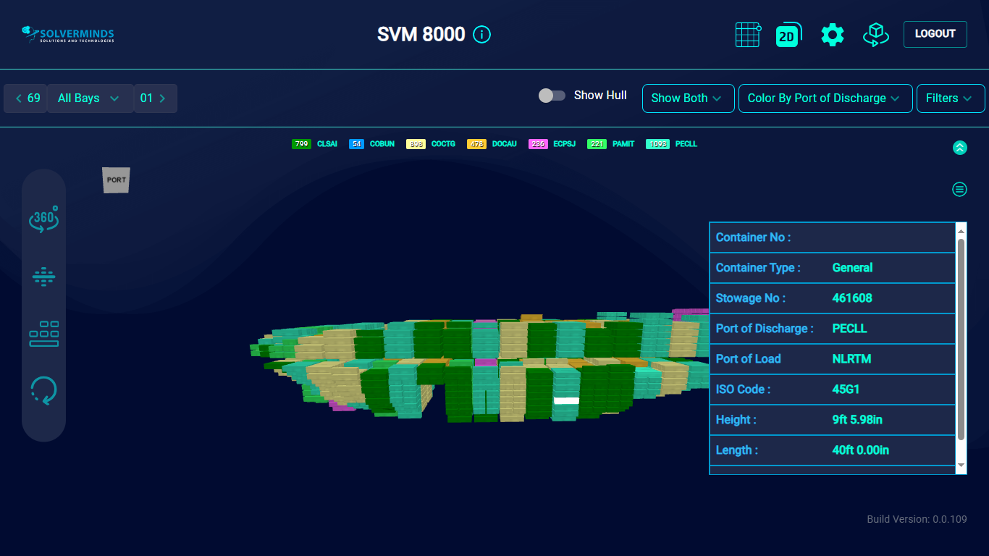Reset the view with circular arrow icon

point(43,390)
